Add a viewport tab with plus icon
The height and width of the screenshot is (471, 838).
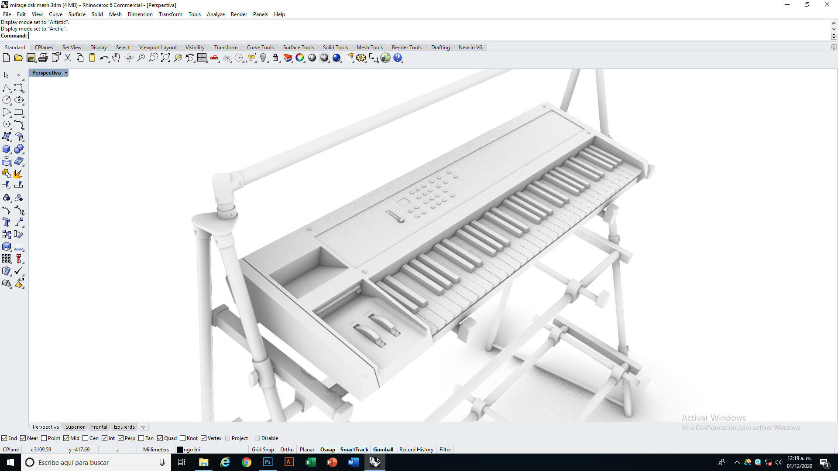tap(143, 427)
